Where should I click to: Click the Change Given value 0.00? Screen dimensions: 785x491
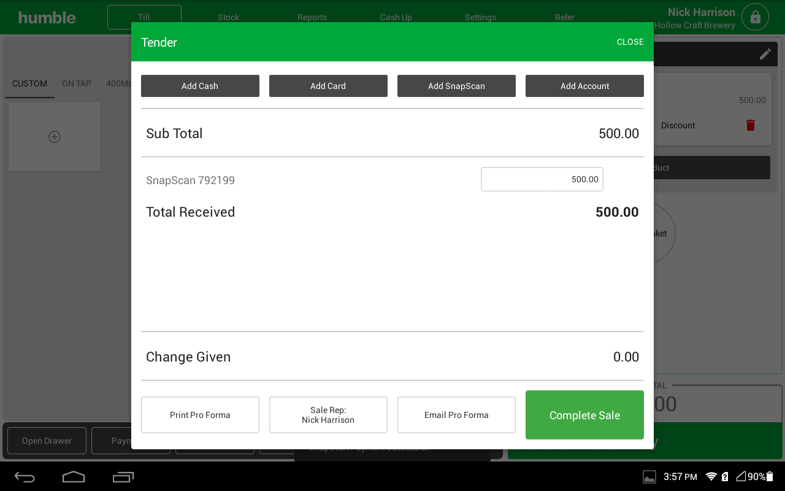coord(626,357)
